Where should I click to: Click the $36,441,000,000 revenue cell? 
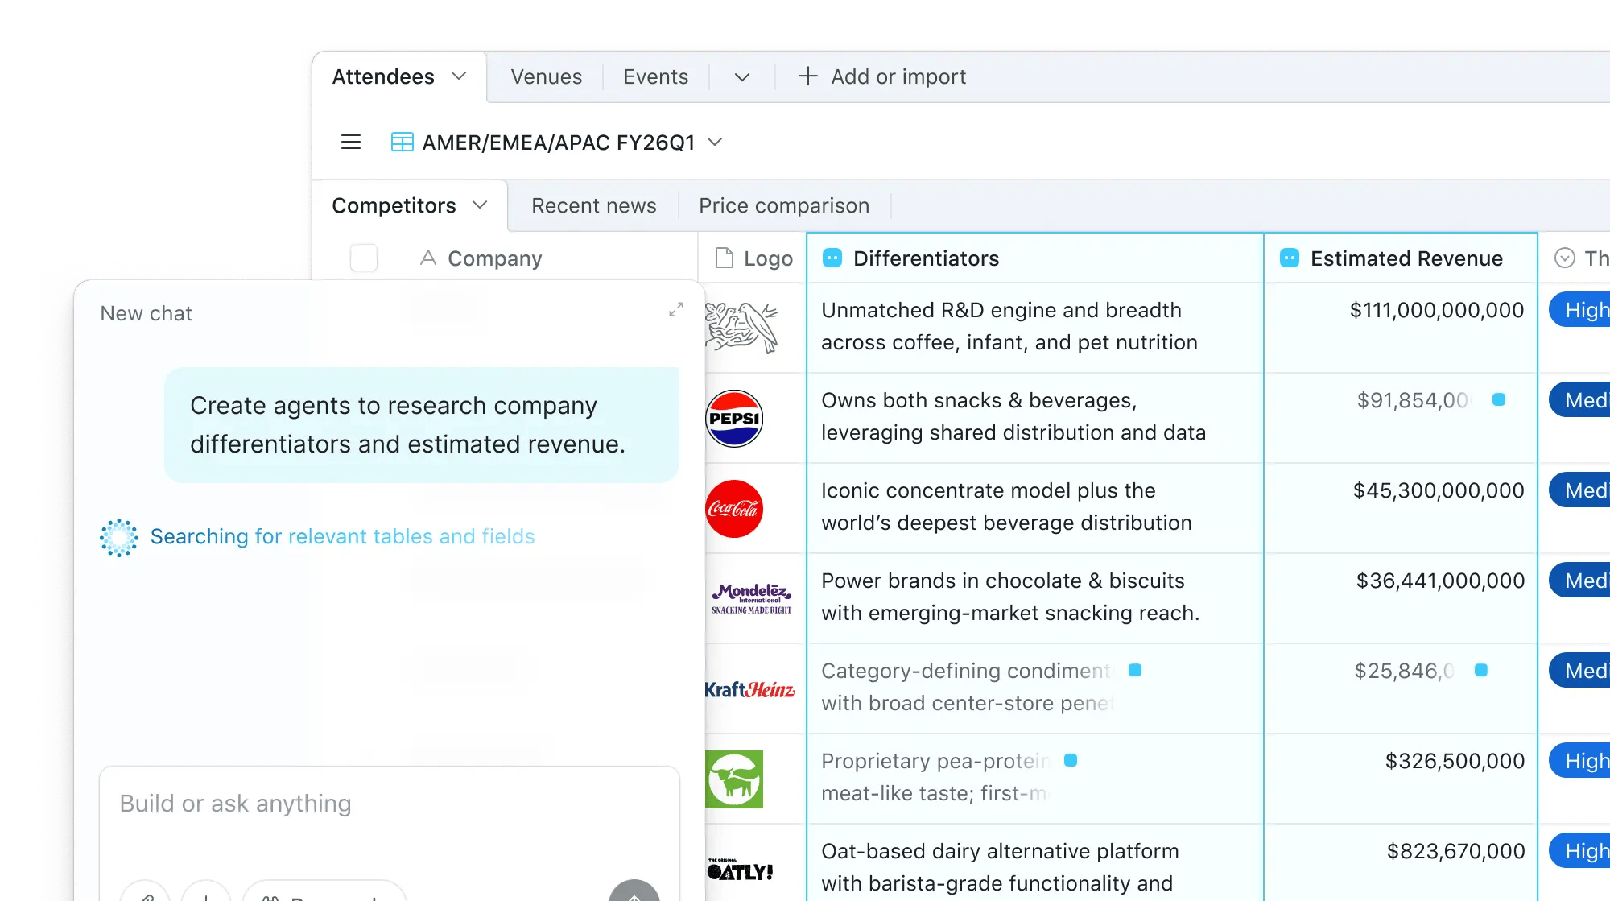point(1401,598)
